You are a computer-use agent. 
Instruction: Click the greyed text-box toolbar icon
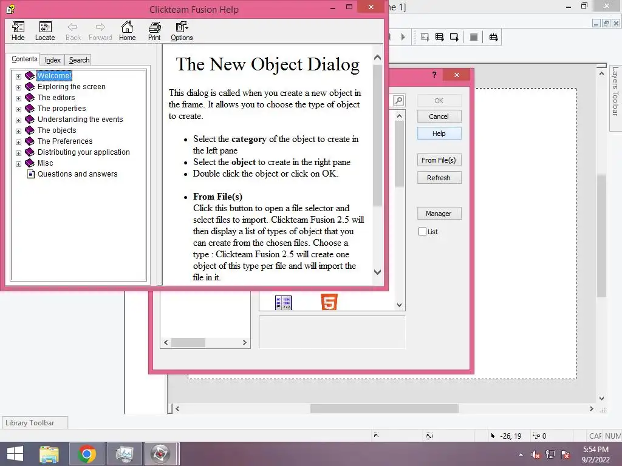coord(425,37)
